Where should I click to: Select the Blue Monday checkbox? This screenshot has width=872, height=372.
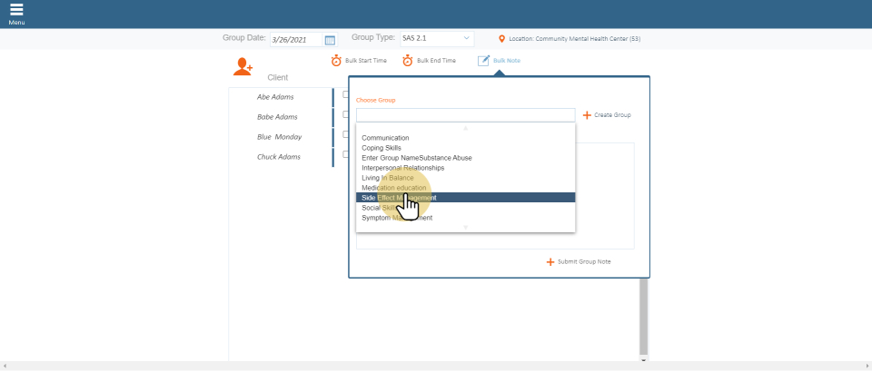tap(345, 135)
